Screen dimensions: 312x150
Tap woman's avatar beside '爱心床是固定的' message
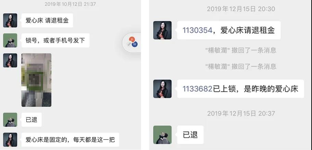tap(10, 140)
